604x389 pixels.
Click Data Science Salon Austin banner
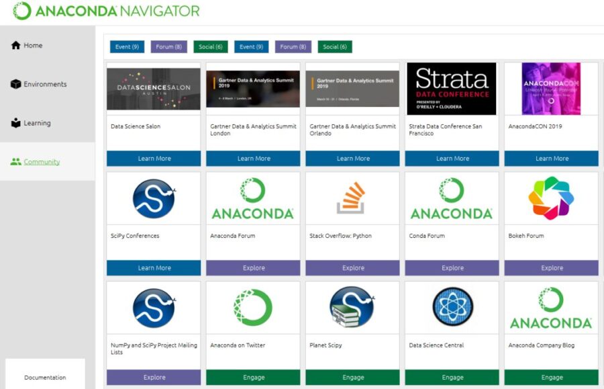[x=154, y=89]
